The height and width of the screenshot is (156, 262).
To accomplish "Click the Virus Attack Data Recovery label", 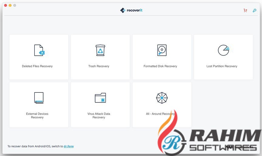I will click(x=99, y=115).
